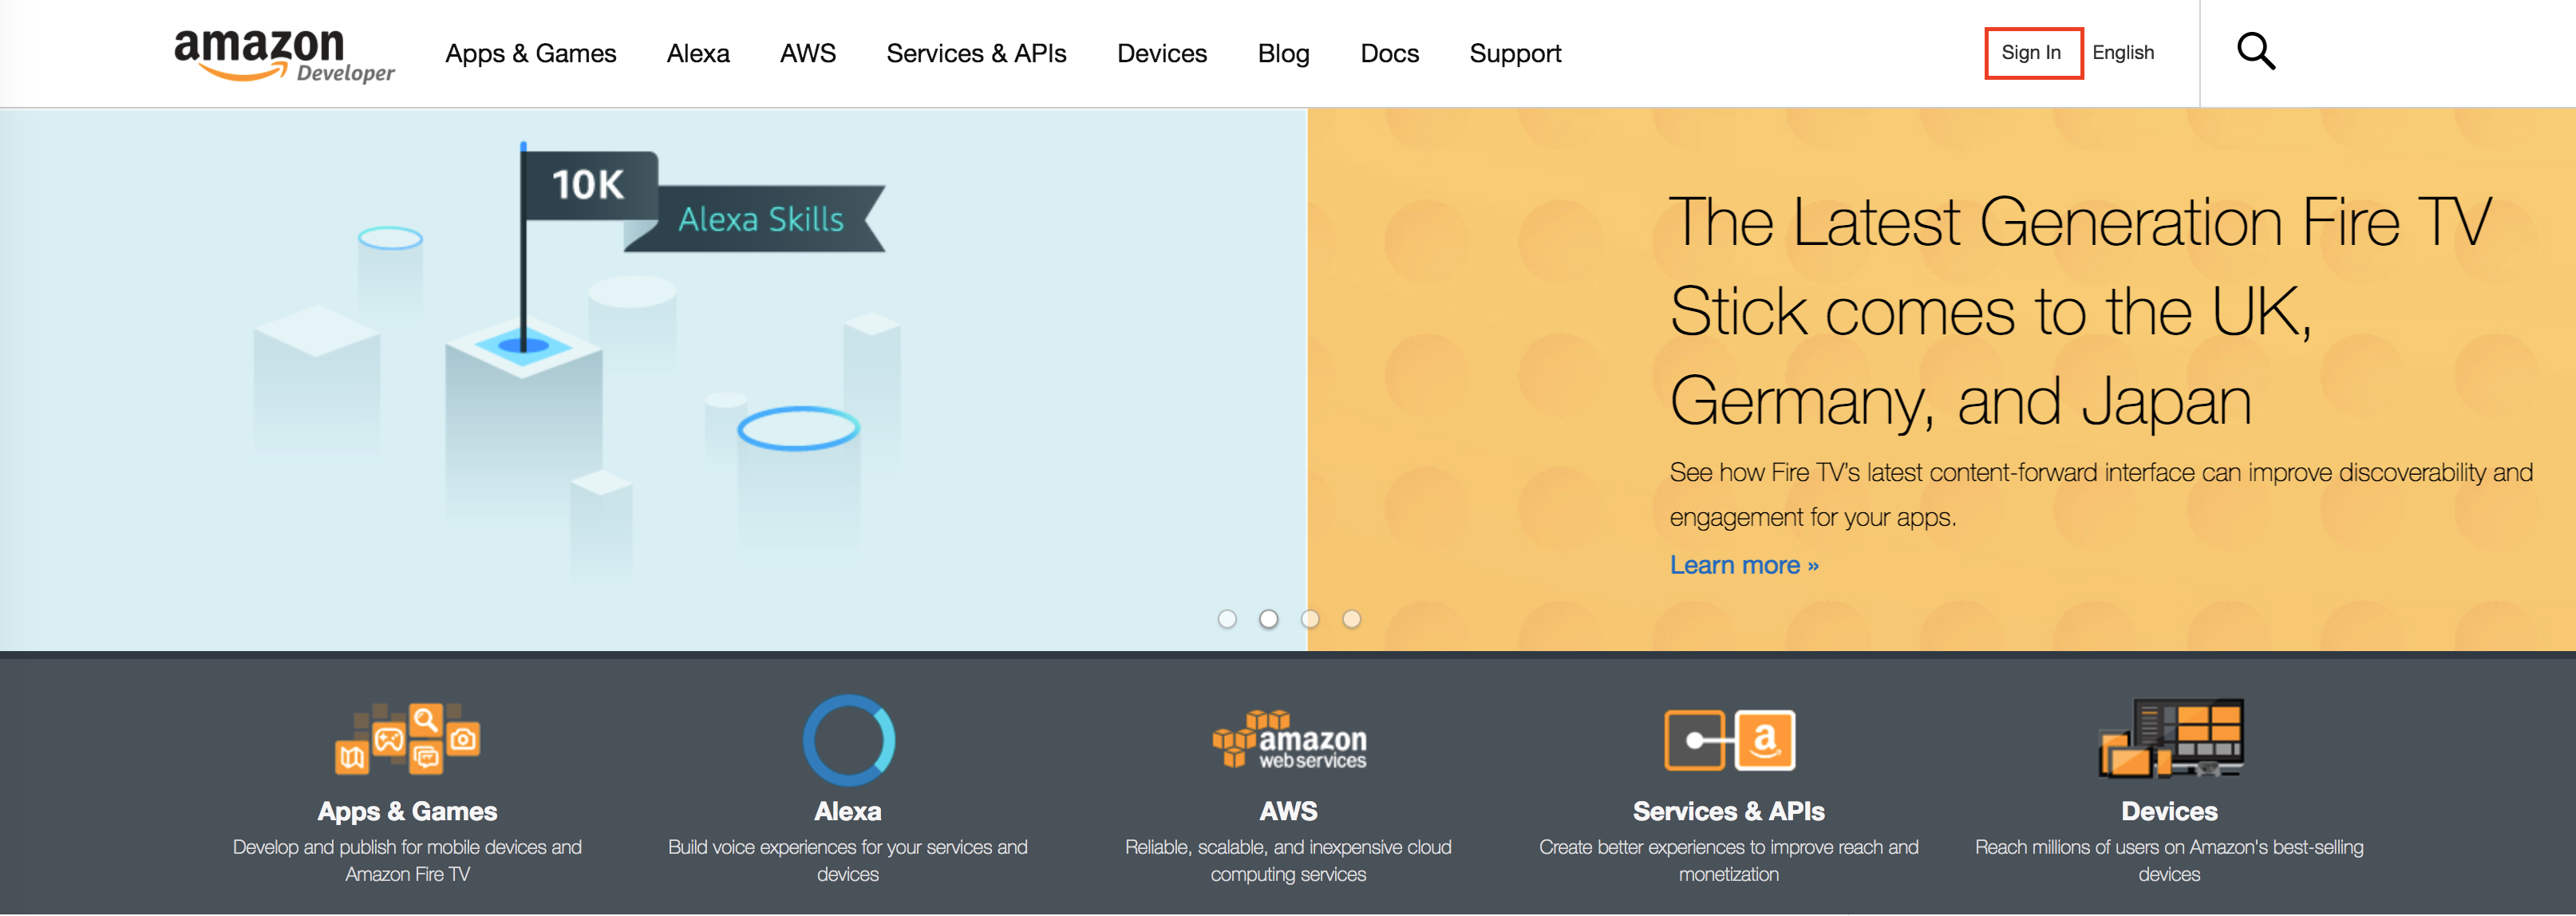Open AWS in top navigation
2576x916 pixels.
808,53
